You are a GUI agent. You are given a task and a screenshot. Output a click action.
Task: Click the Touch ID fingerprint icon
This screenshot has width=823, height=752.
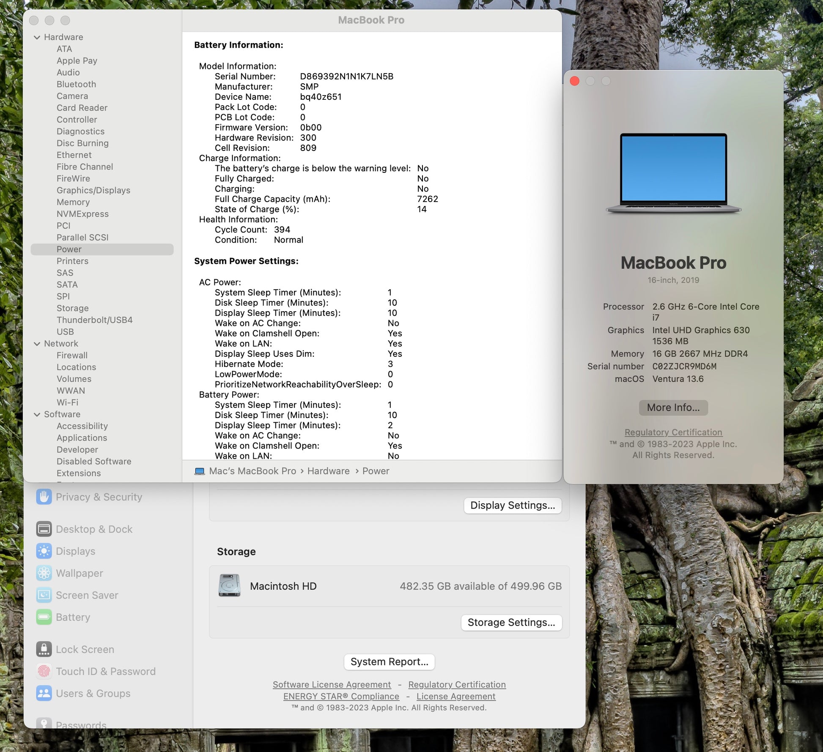(44, 671)
